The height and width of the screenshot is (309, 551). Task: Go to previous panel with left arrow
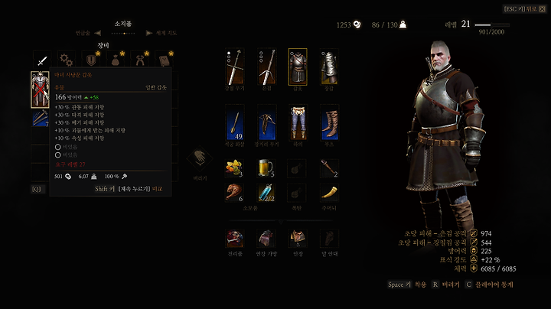(98, 33)
